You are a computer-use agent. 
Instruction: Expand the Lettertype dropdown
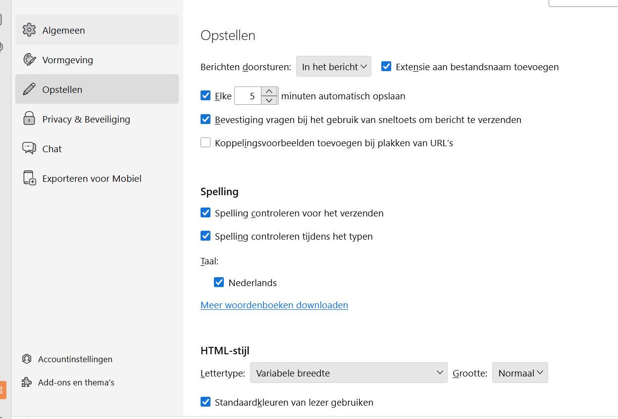(x=348, y=373)
